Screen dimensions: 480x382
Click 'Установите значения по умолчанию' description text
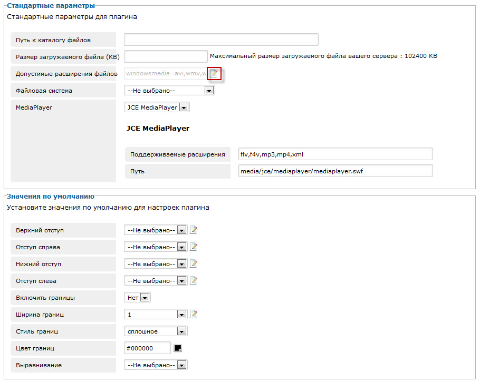coord(108,208)
